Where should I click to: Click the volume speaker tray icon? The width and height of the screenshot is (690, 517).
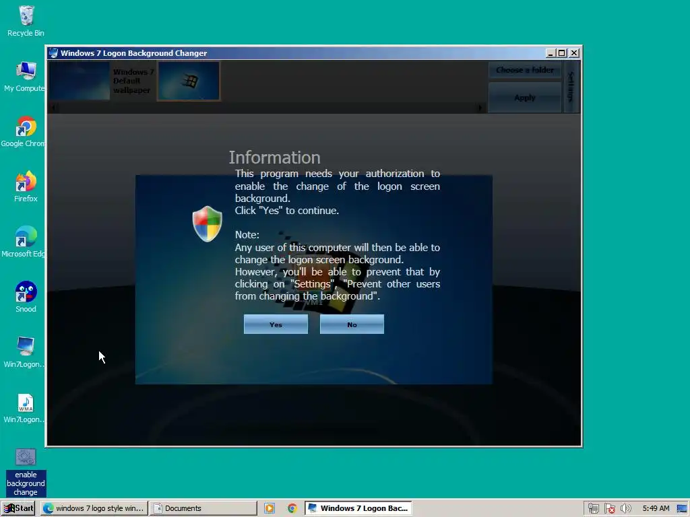pyautogui.click(x=625, y=509)
